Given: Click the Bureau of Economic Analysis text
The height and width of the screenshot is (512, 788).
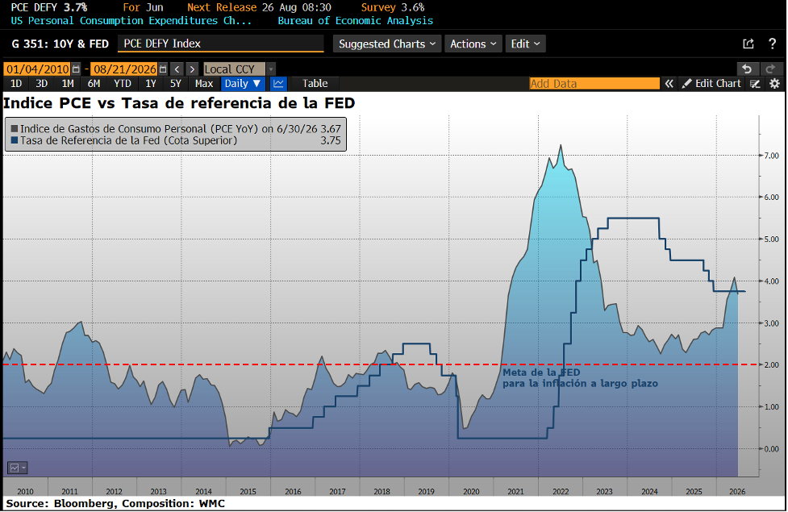Looking at the screenshot, I should click(x=356, y=21).
